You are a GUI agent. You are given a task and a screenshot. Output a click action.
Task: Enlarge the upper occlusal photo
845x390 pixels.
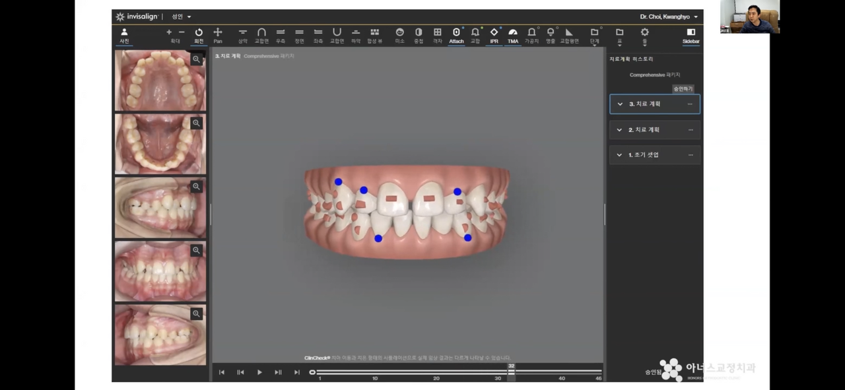point(196,59)
